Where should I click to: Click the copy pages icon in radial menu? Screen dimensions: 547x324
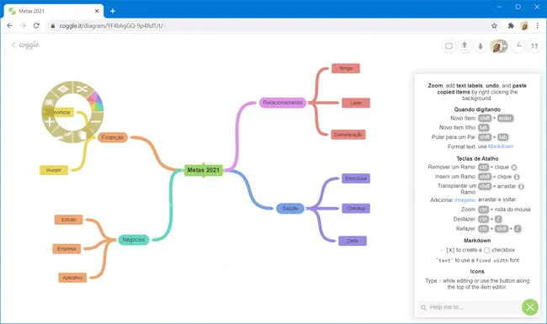pyautogui.click(x=82, y=135)
